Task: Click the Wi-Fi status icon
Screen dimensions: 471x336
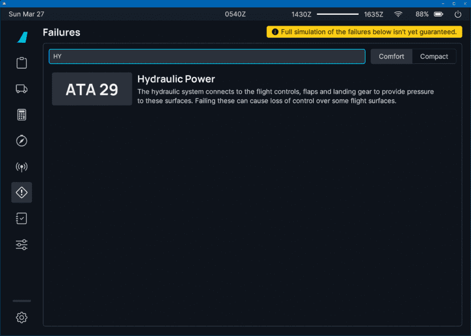Action: point(398,14)
